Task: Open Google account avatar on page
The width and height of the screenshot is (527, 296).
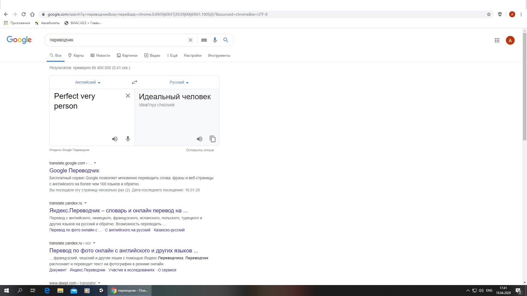Action: click(x=510, y=40)
